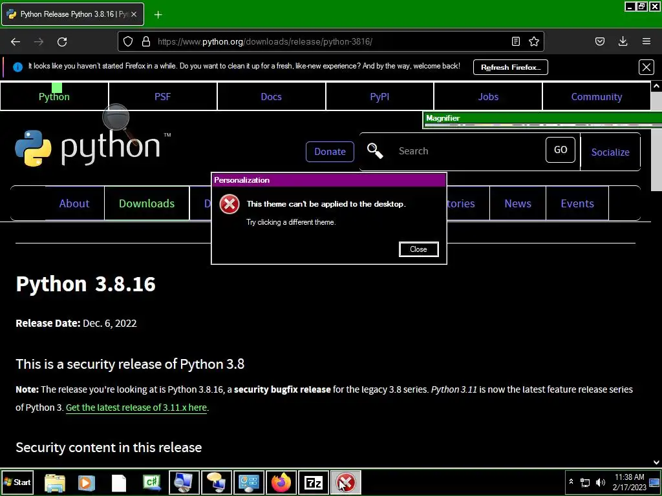662x496 pixels.
Task: Click the vertical scrollbar thumb
Action: (656, 141)
